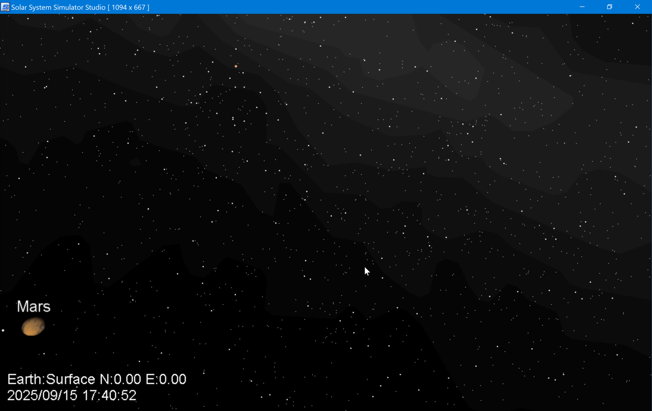The height and width of the screenshot is (411, 652).
Task: Restore down the simulator window
Action: pos(609,7)
